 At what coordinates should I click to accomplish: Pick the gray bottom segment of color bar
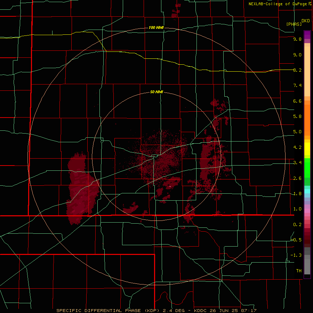pos(307,266)
